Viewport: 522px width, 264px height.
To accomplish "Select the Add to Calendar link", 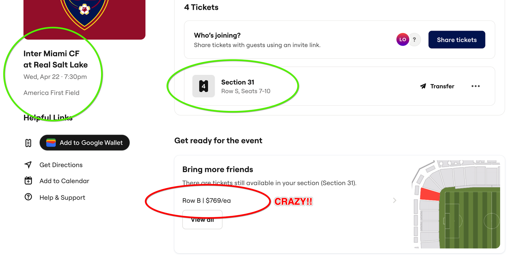I will coord(64,181).
